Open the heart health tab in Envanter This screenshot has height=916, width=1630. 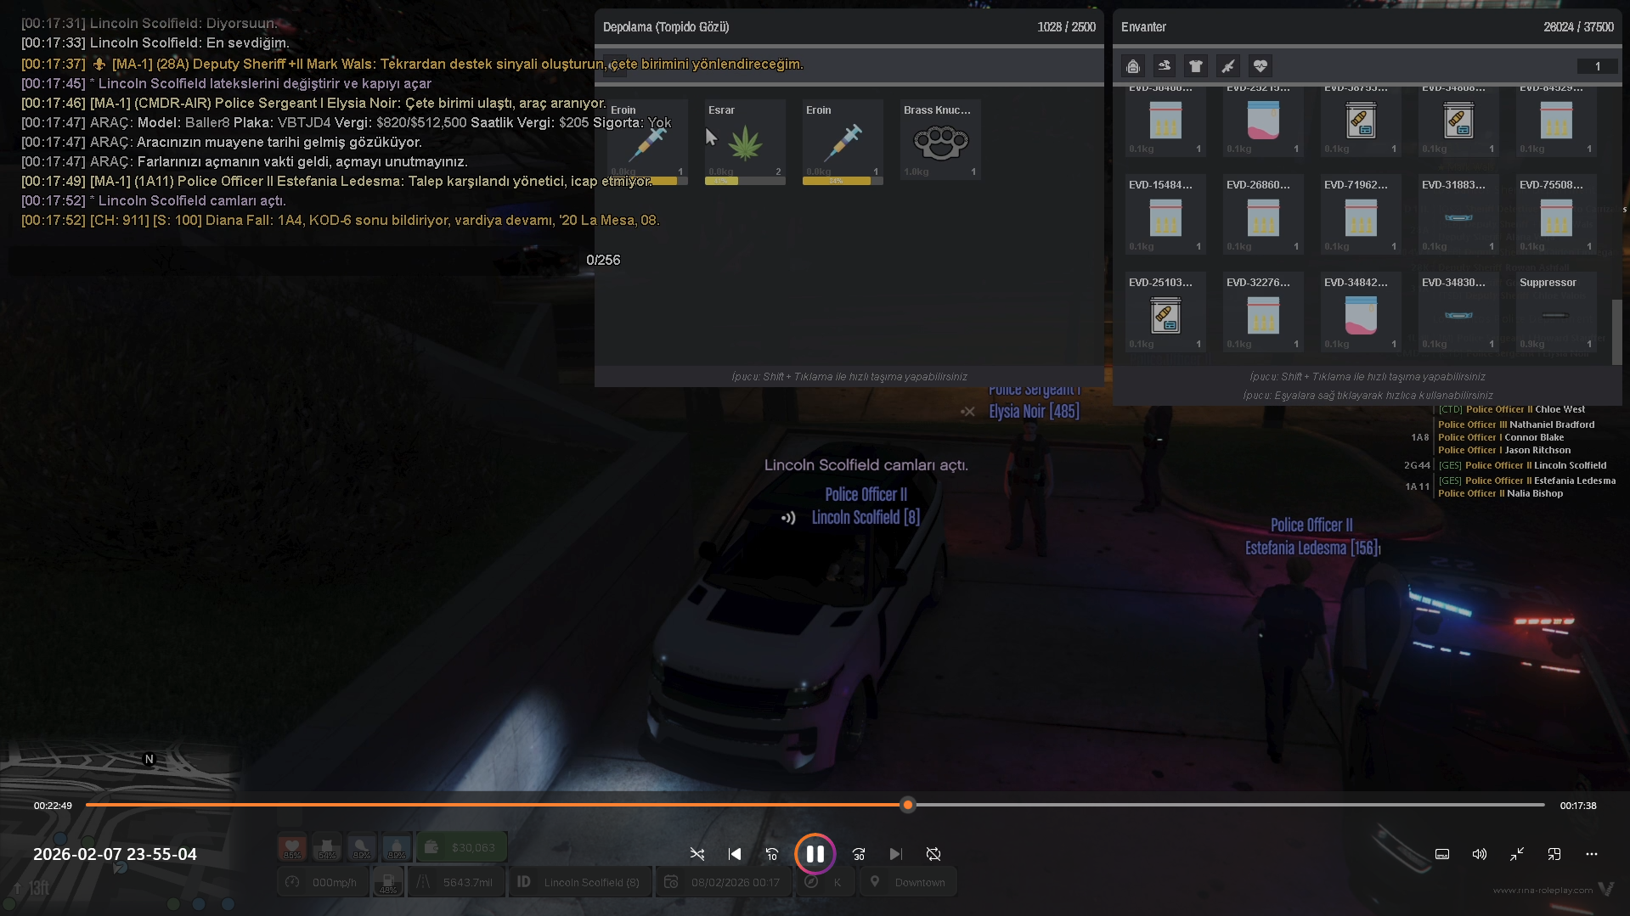tap(1261, 66)
